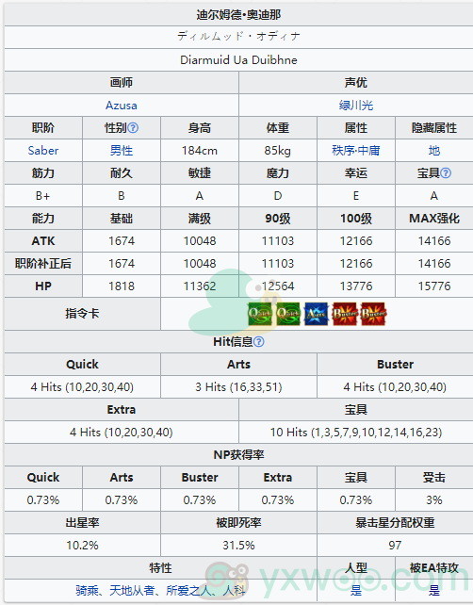The width and height of the screenshot is (473, 605).
Task: Click the second Buster command card icon
Action: click(x=373, y=314)
